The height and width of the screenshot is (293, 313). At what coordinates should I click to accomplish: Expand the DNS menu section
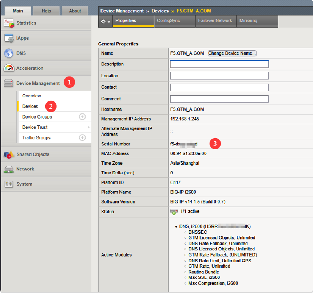pyautogui.click(x=46, y=53)
